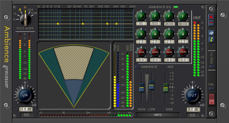
Task: Click the HIGH ambience fader handle
Action: click(142, 87)
